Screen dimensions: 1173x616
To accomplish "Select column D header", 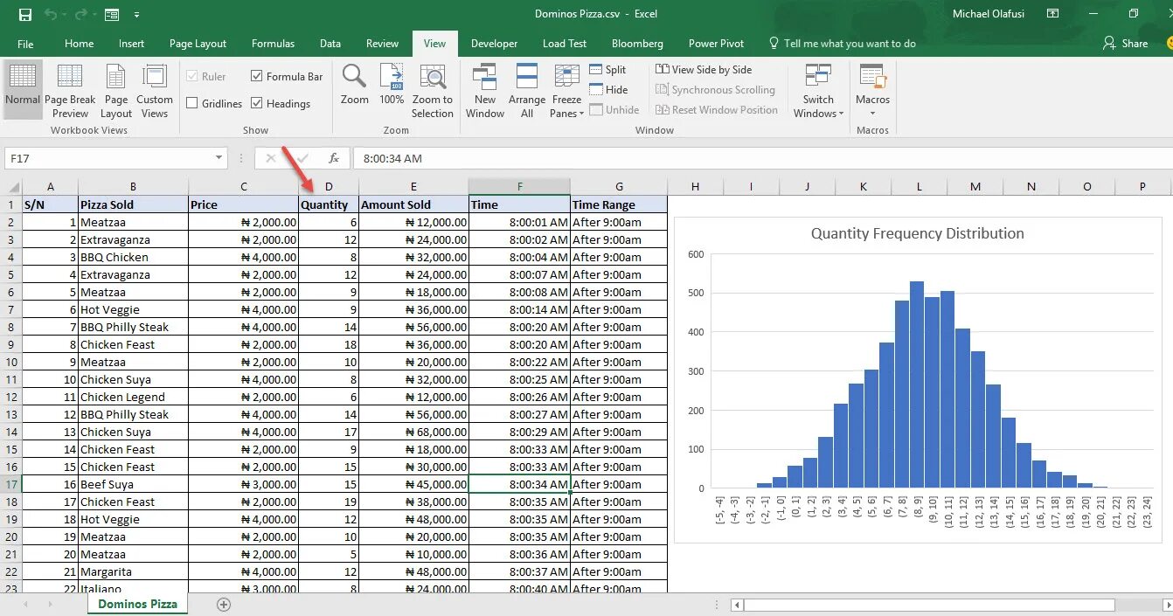I will click(x=329, y=187).
